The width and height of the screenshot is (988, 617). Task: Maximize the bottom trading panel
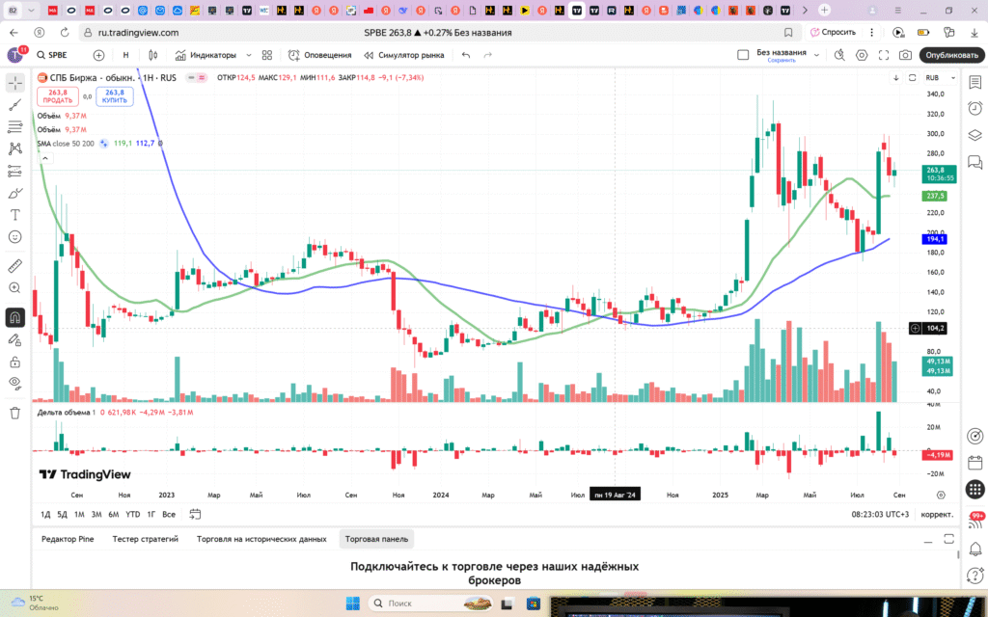949,539
